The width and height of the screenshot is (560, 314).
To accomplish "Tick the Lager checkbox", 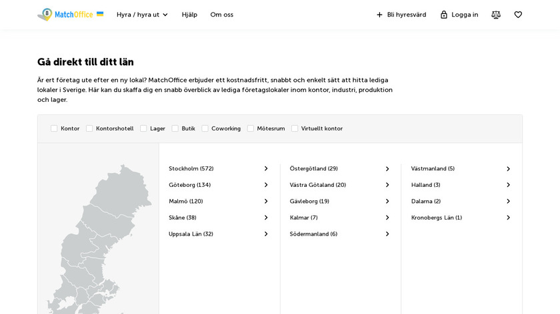I will pyautogui.click(x=143, y=128).
